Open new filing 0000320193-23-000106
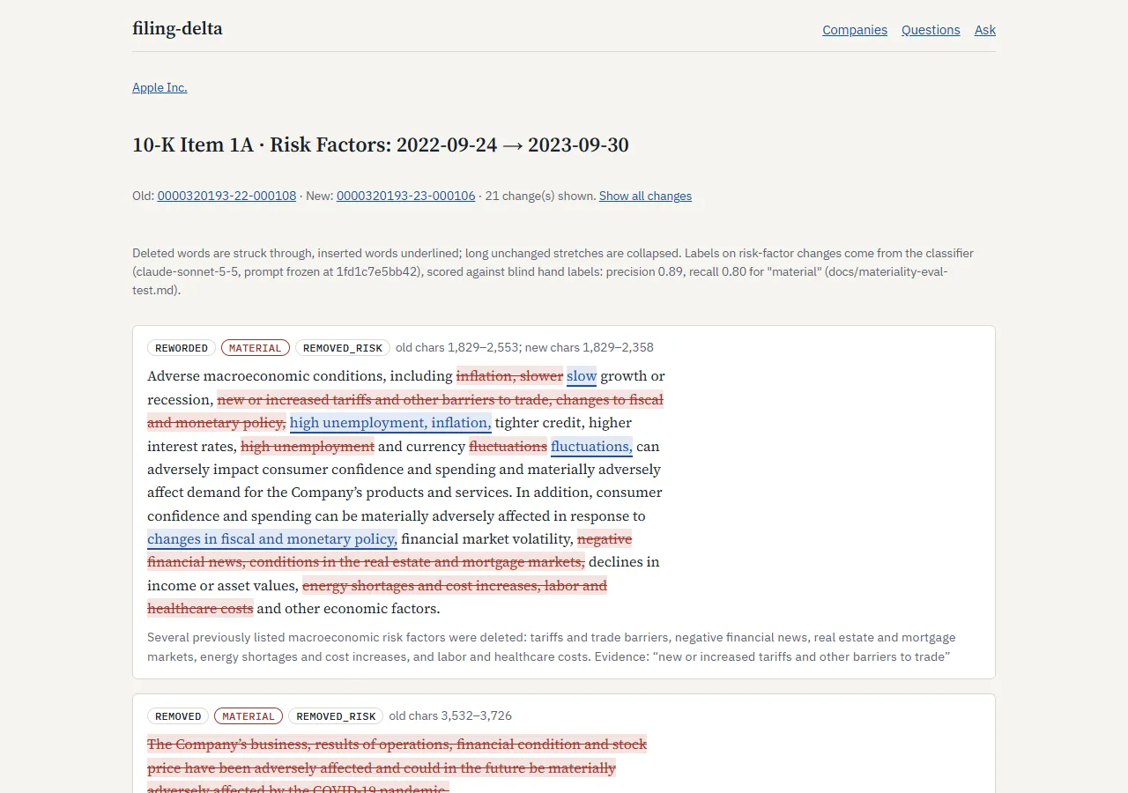The height and width of the screenshot is (793, 1128). 405,196
